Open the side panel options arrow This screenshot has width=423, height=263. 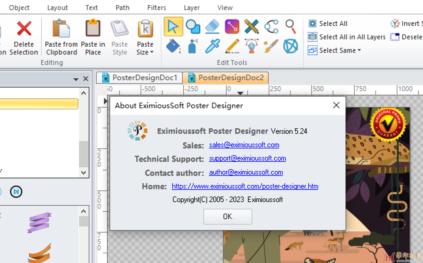coord(76,79)
